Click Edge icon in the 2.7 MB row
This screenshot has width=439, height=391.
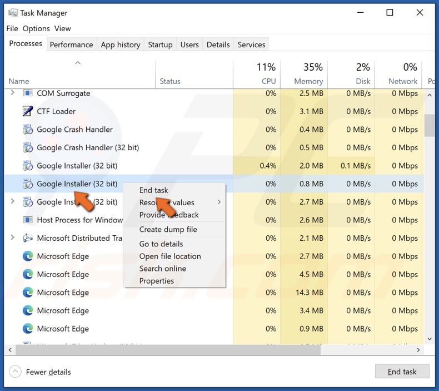coord(27,256)
